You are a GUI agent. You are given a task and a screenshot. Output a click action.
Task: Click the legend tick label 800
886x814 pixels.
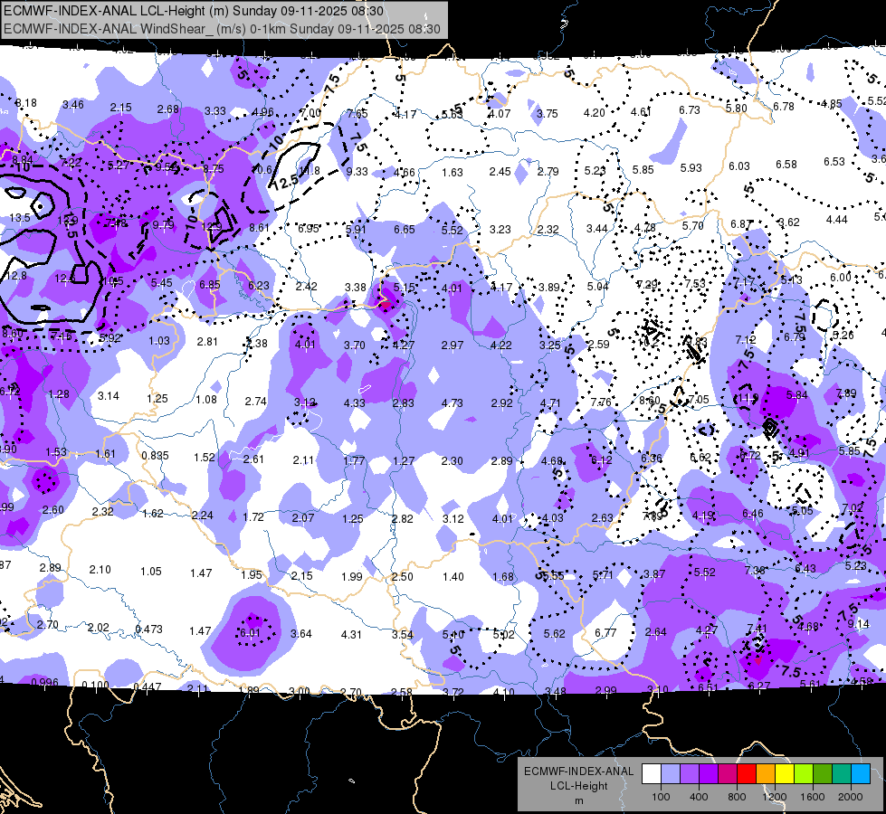tap(737, 797)
